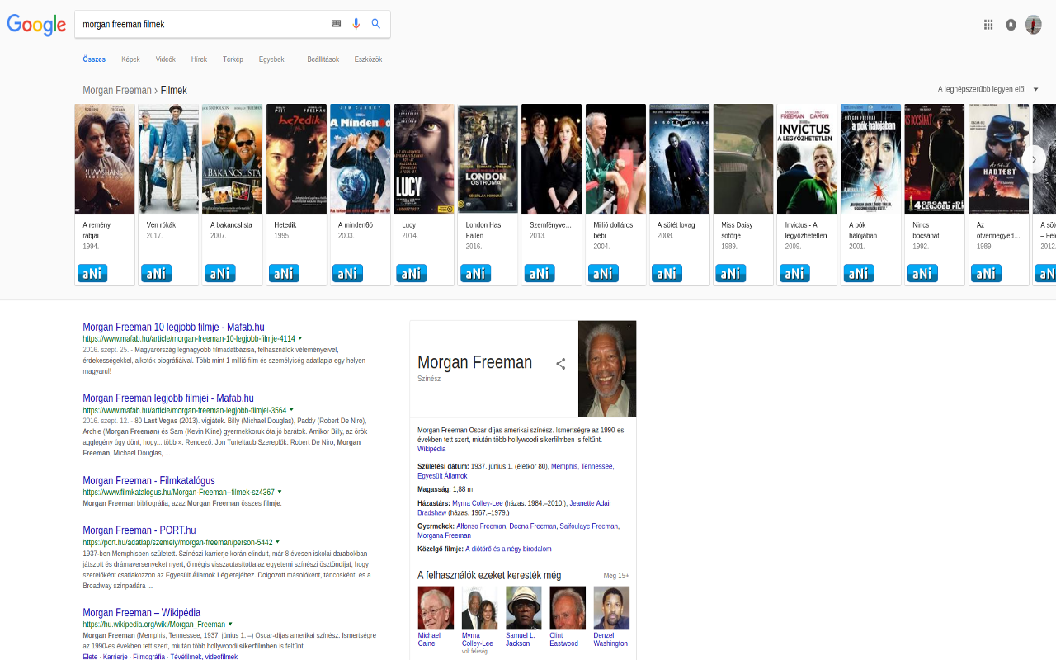Open the Memphis birthplace link
This screenshot has height=660, width=1056.
(x=564, y=466)
